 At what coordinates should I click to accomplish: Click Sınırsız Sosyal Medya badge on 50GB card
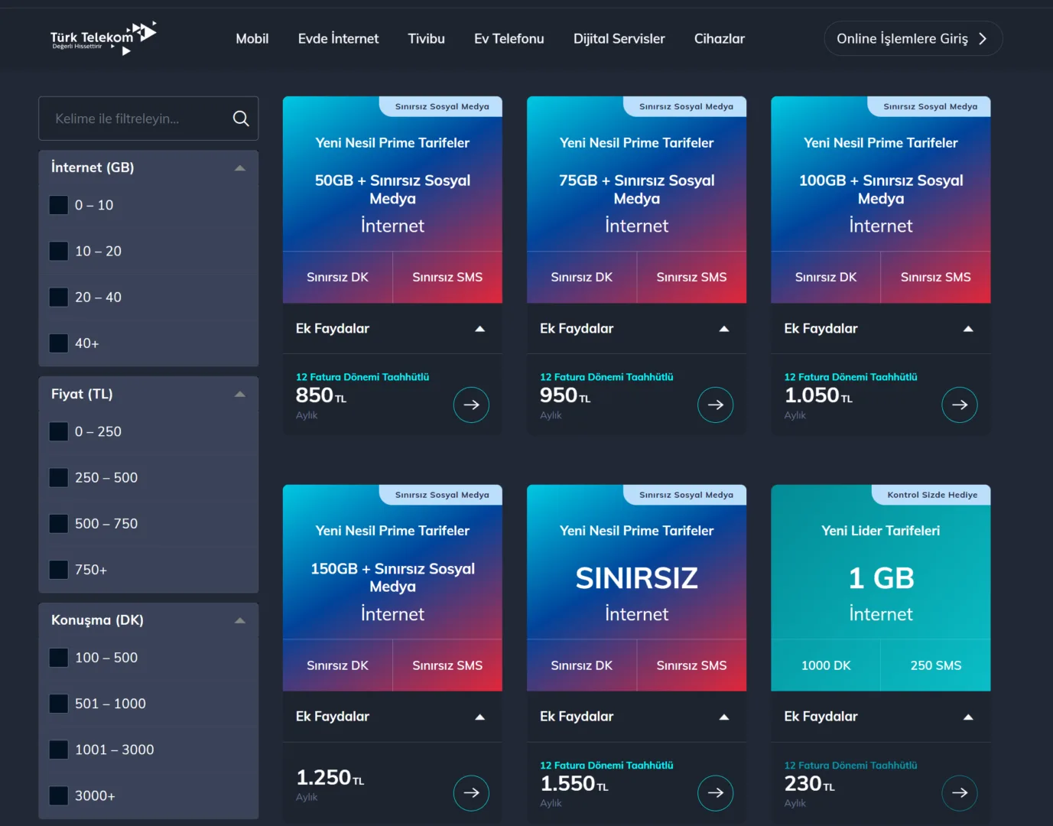[442, 106]
